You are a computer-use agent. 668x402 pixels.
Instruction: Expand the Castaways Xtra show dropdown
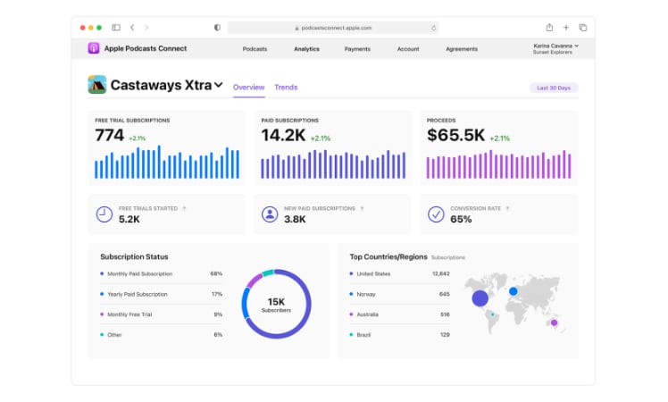coord(218,86)
